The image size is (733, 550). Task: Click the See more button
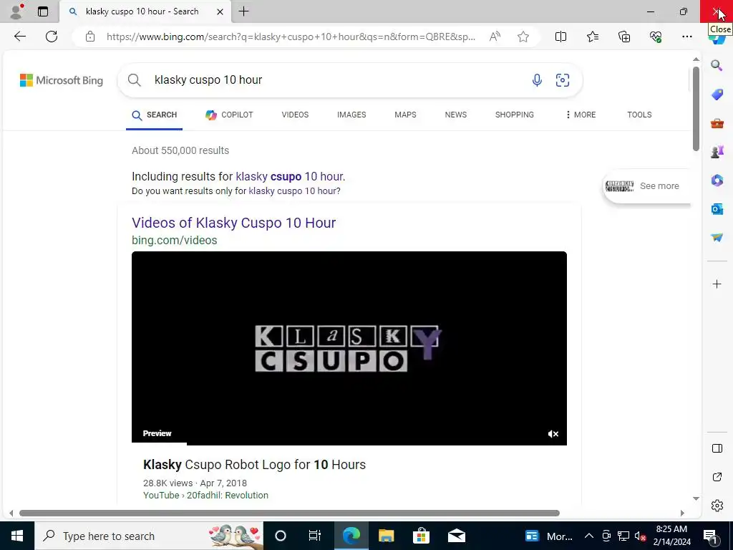[x=646, y=186]
